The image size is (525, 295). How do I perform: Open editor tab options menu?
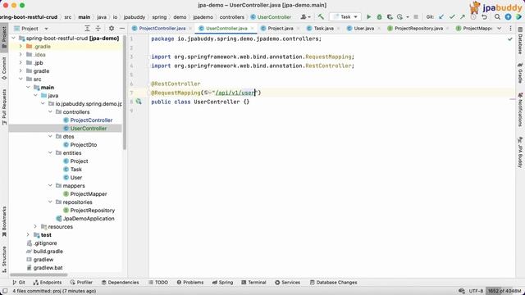pos(510,29)
